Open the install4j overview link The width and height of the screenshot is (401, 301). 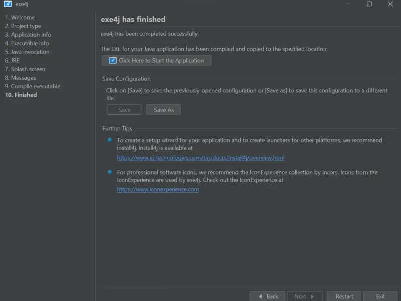pyautogui.click(x=201, y=158)
